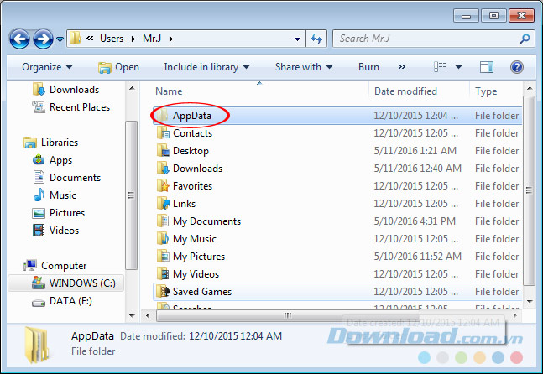The height and width of the screenshot is (374, 543).
Task: Click the Mr.J breadcrumb segment
Action: [x=152, y=39]
